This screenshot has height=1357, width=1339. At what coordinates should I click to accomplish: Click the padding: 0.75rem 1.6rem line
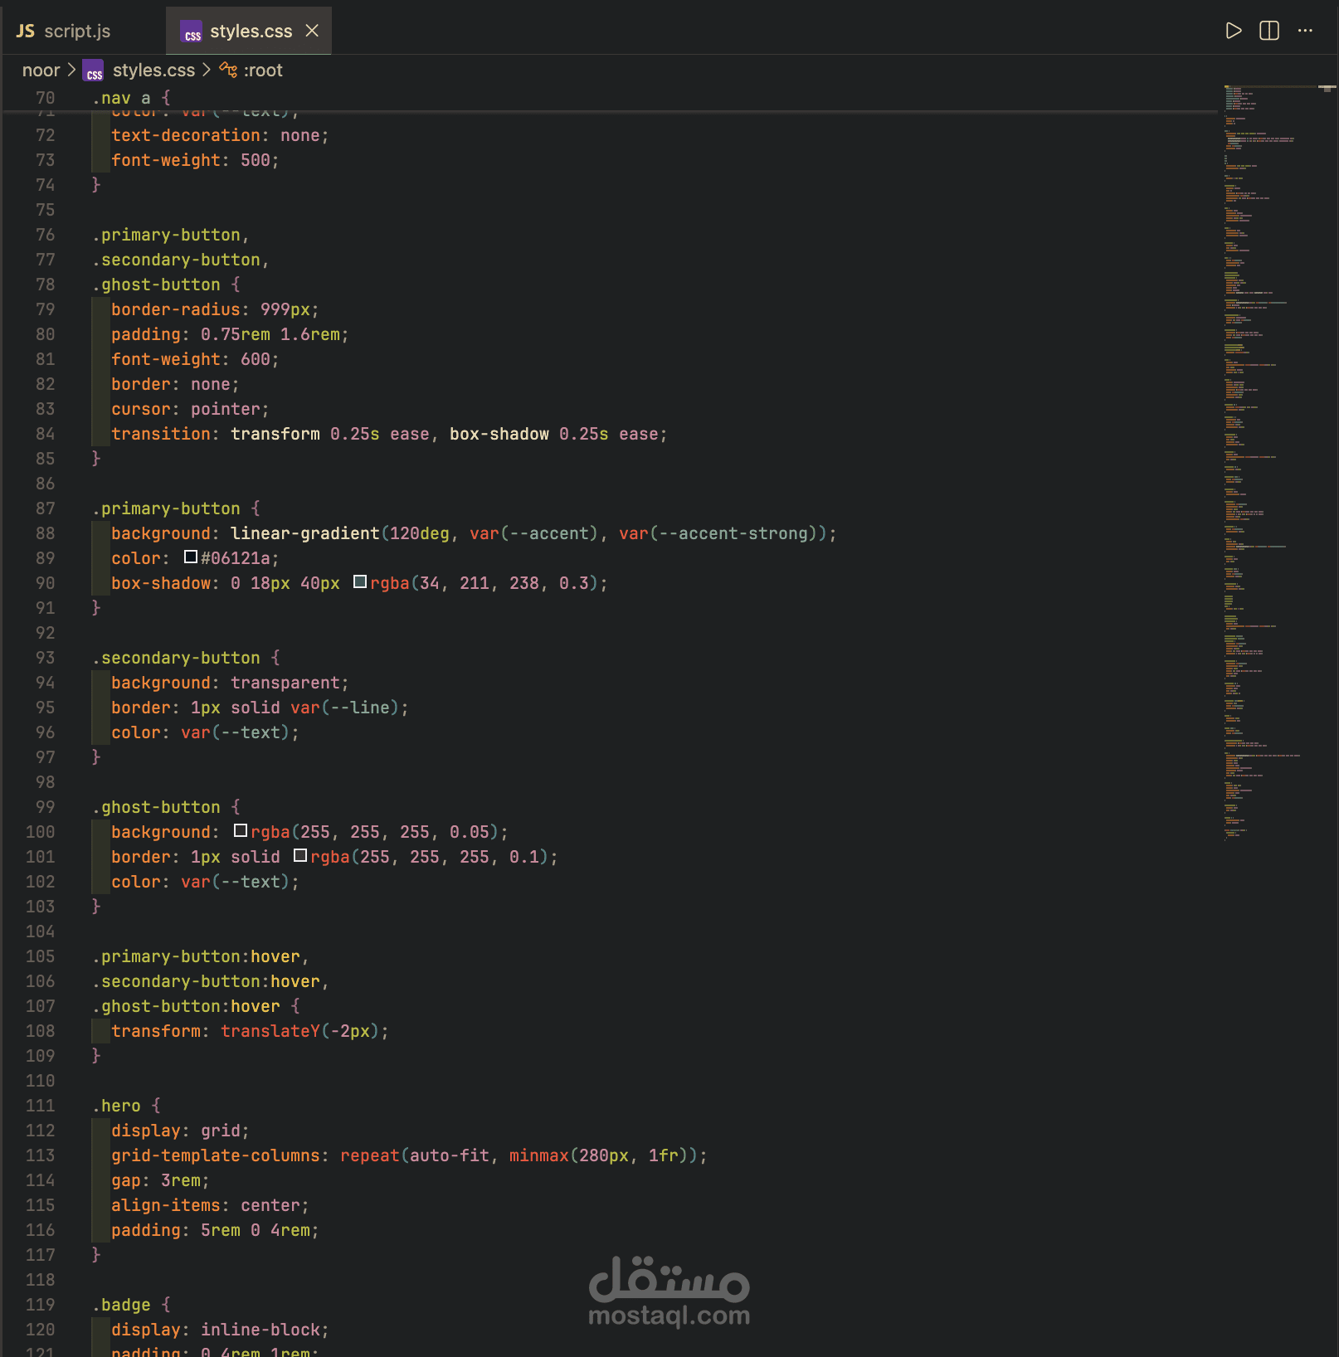tap(230, 334)
